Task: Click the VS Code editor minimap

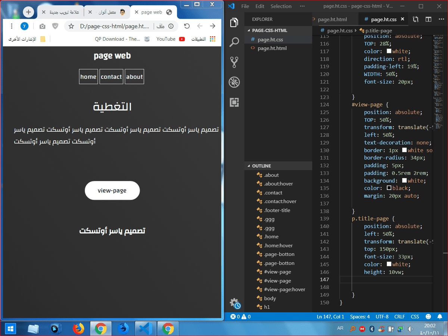Action: [x=438, y=82]
